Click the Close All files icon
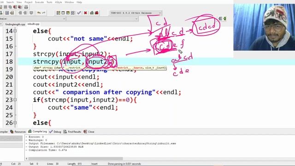Image resolution: width=295 pixels, height=166 pixels. (19, 7)
